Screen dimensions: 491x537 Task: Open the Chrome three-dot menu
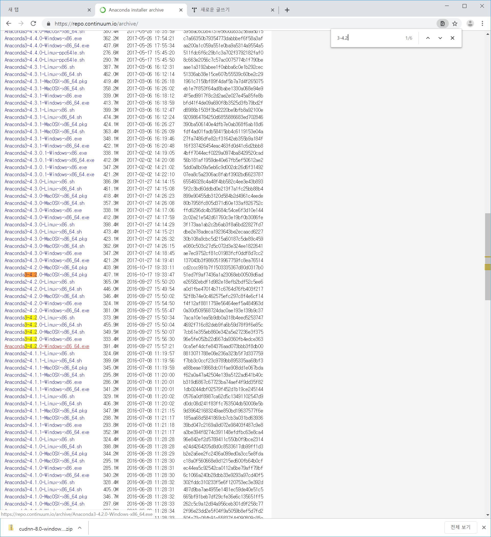tap(482, 24)
